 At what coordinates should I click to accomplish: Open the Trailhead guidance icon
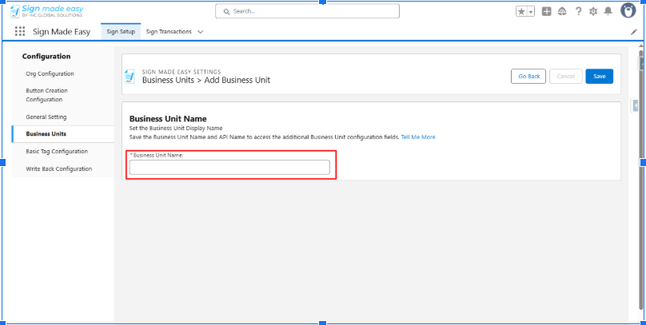pyautogui.click(x=562, y=11)
